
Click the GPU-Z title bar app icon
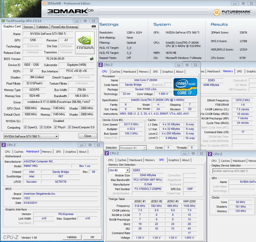[x=4, y=21]
